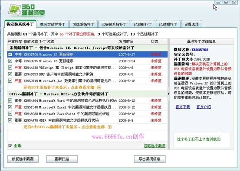240x171 pixels.
Task: Close the 360漏洞修复 window
Action: pyautogui.click(x=234, y=2)
